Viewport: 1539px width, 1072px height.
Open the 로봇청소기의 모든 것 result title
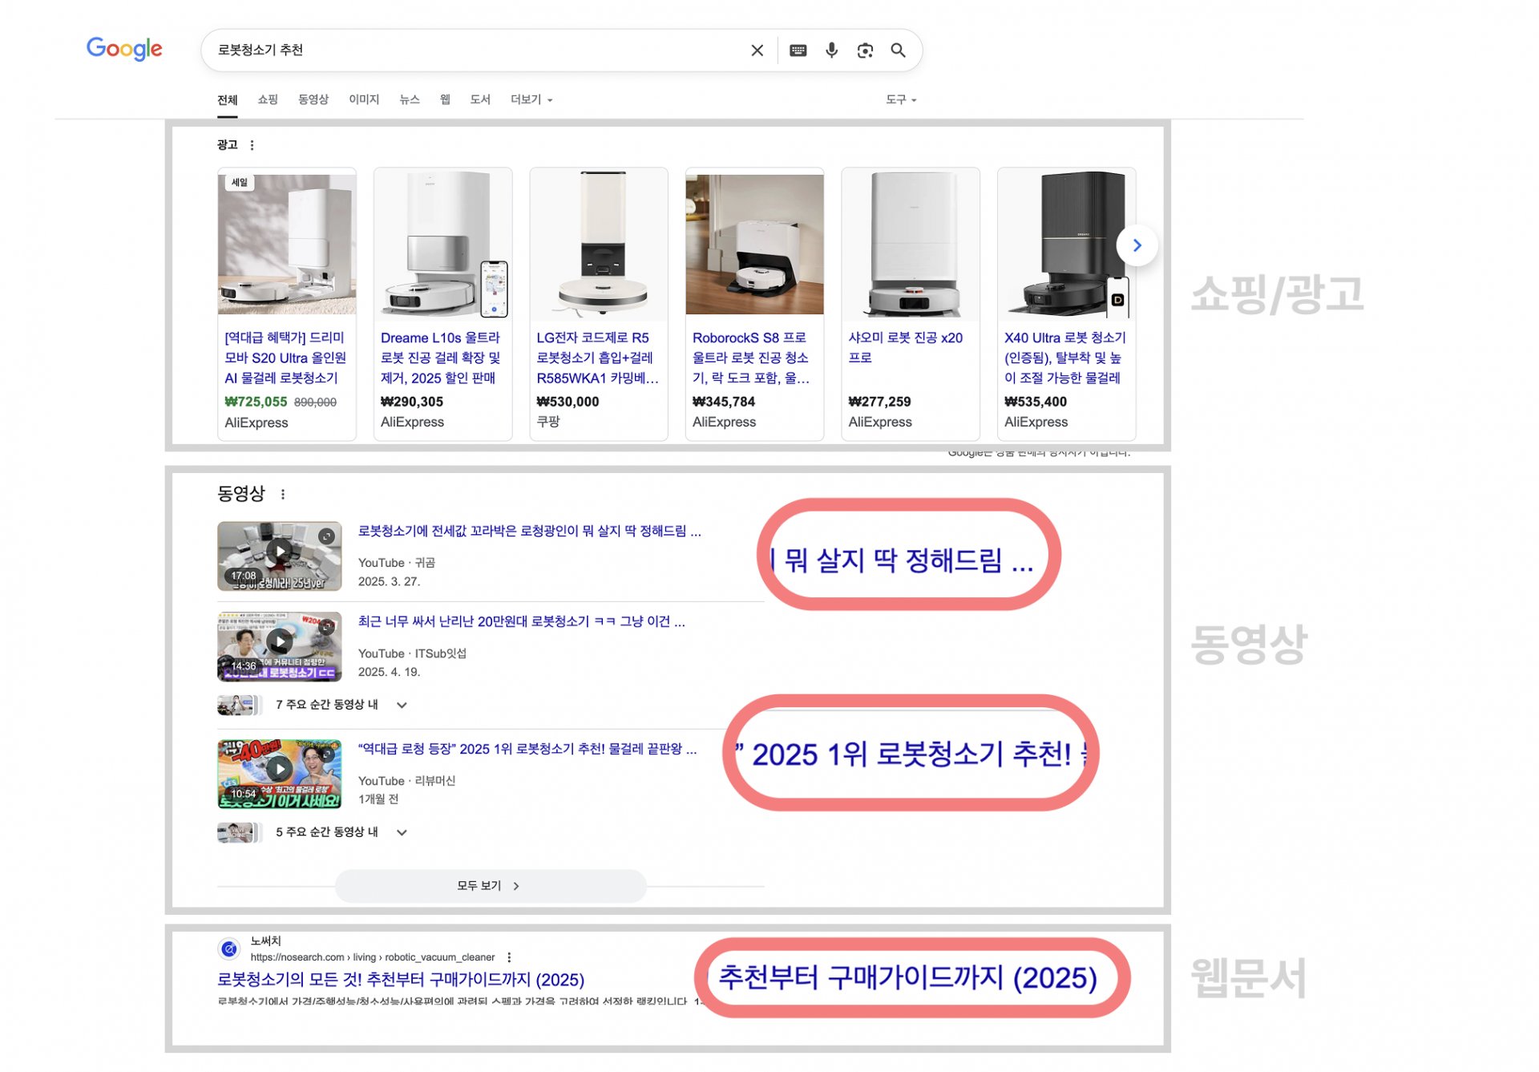[401, 980]
